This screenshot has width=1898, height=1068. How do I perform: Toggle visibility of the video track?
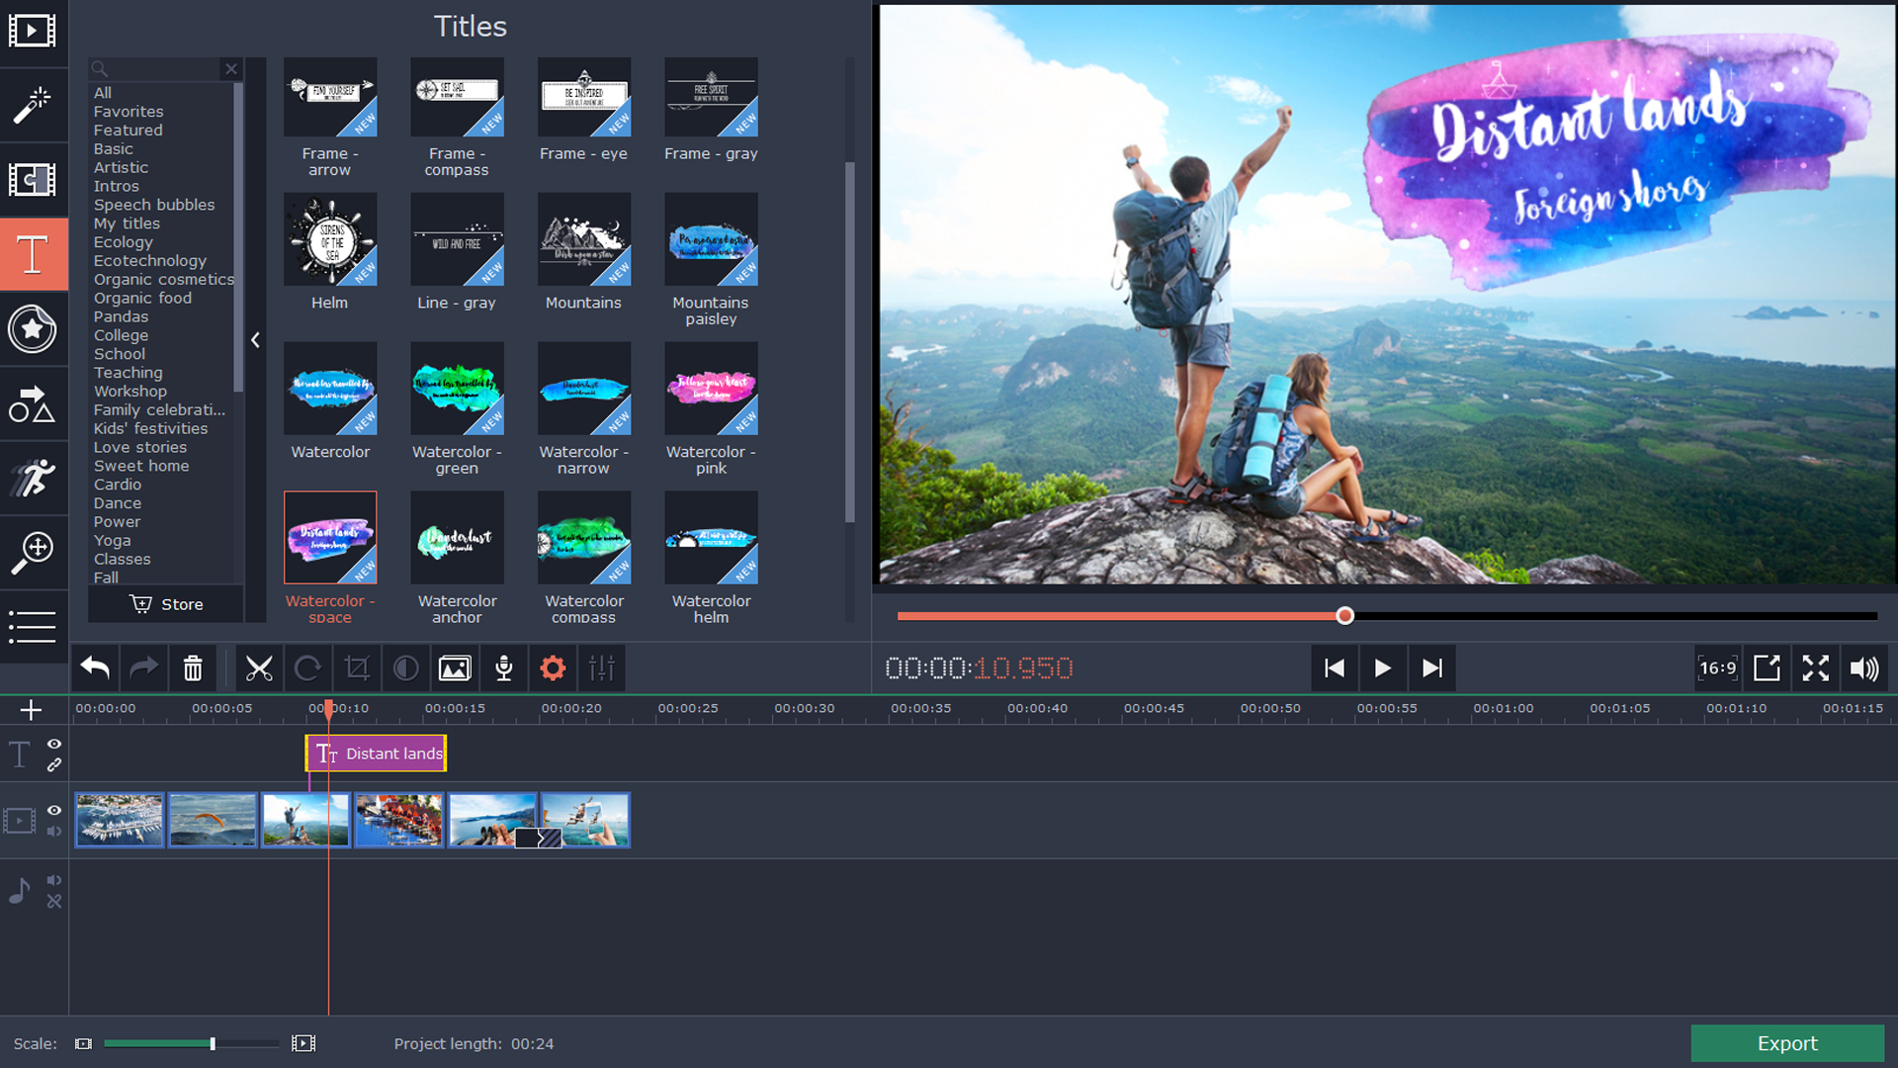pyautogui.click(x=54, y=811)
